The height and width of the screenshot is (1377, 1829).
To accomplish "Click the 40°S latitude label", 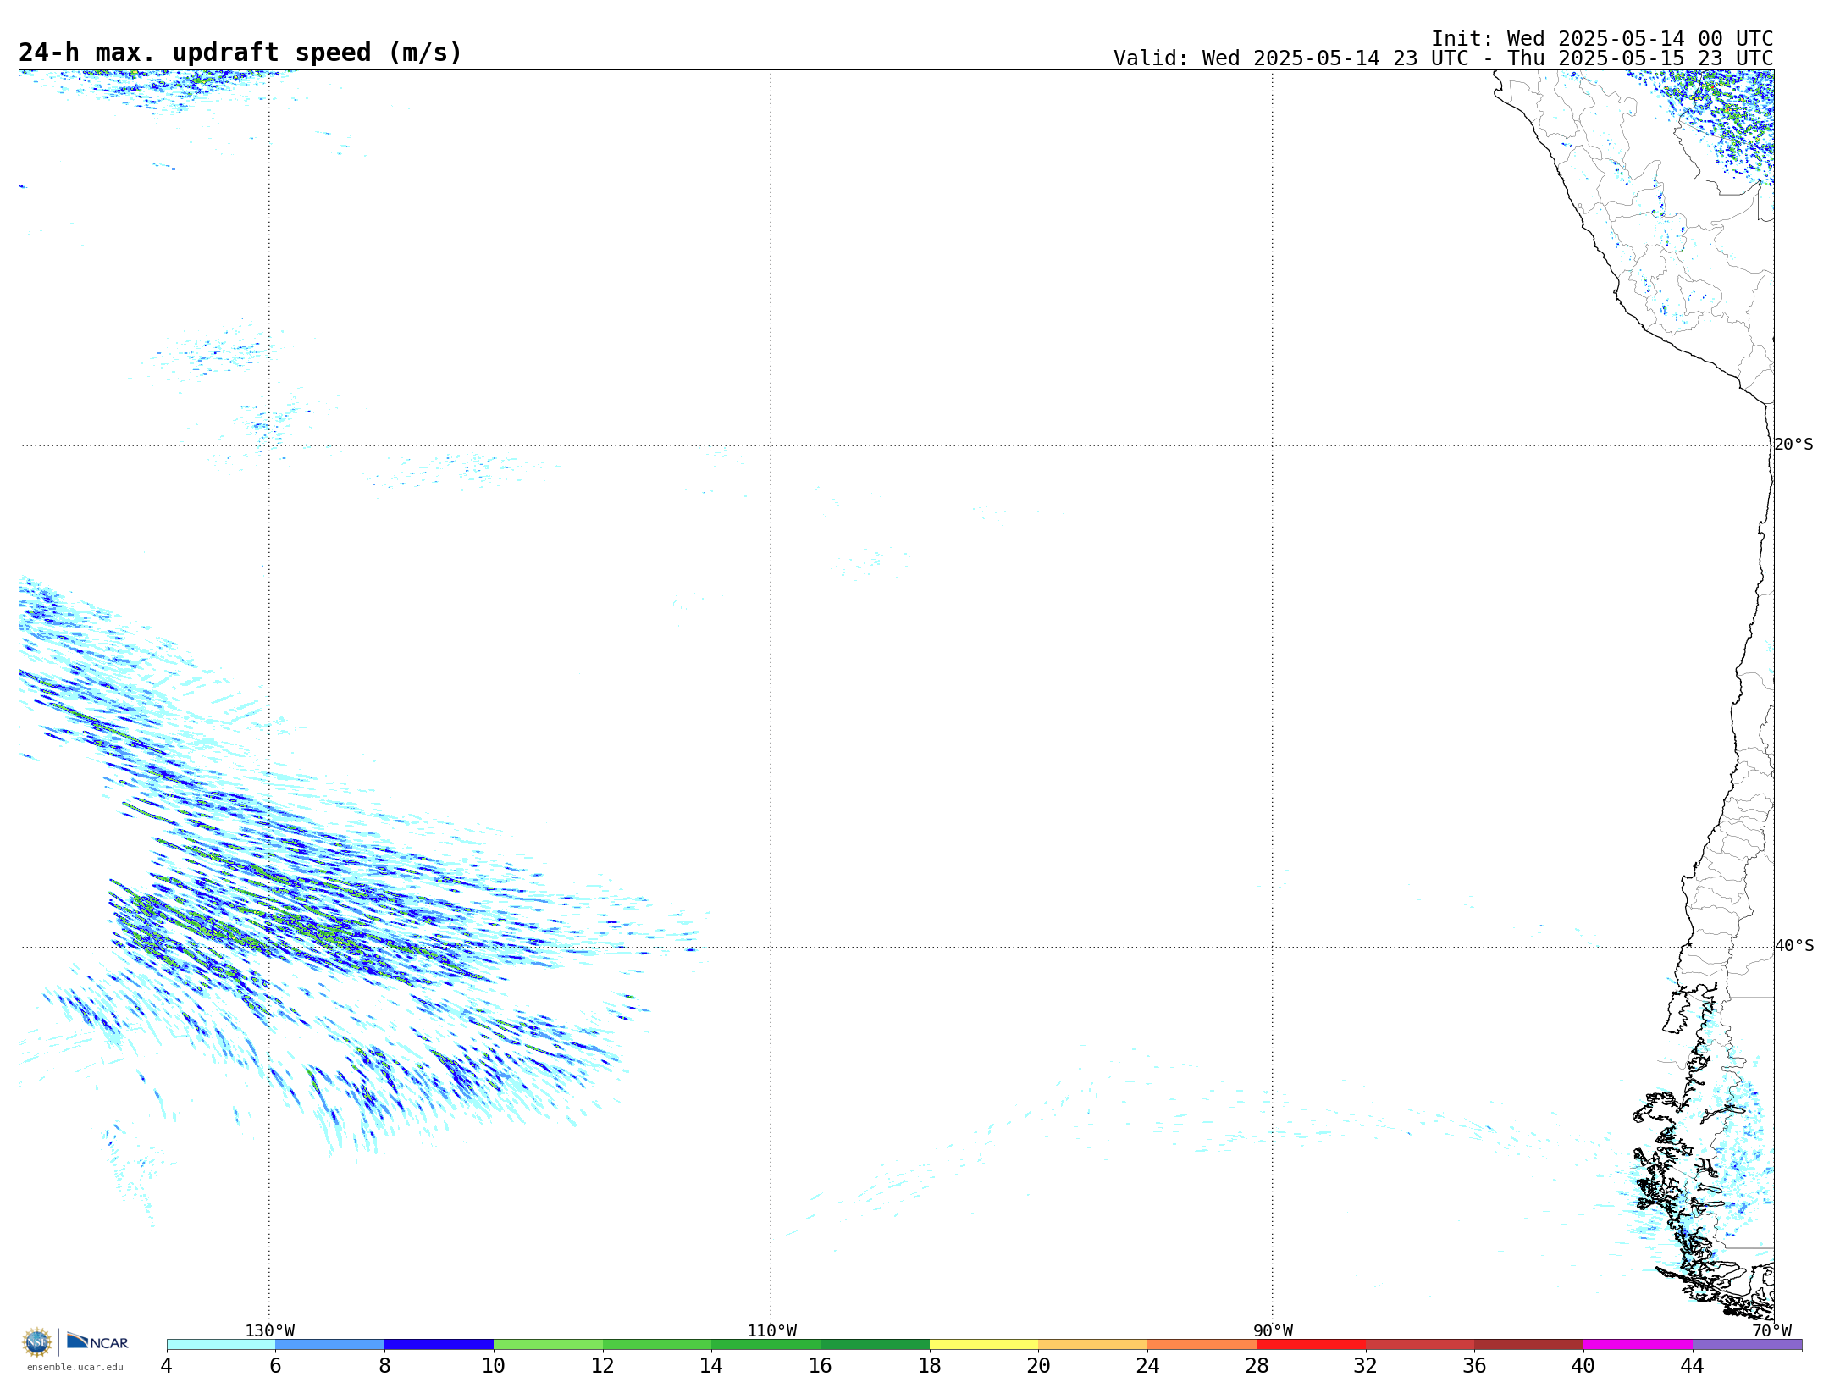I will (x=1794, y=946).
